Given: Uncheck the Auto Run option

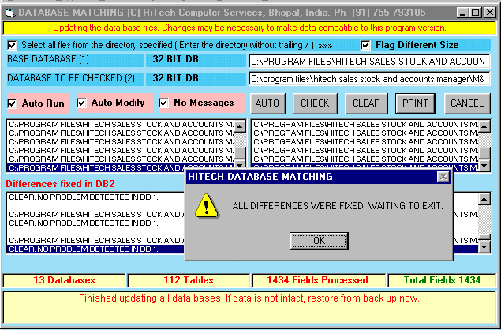Looking at the screenshot, I should [x=12, y=103].
